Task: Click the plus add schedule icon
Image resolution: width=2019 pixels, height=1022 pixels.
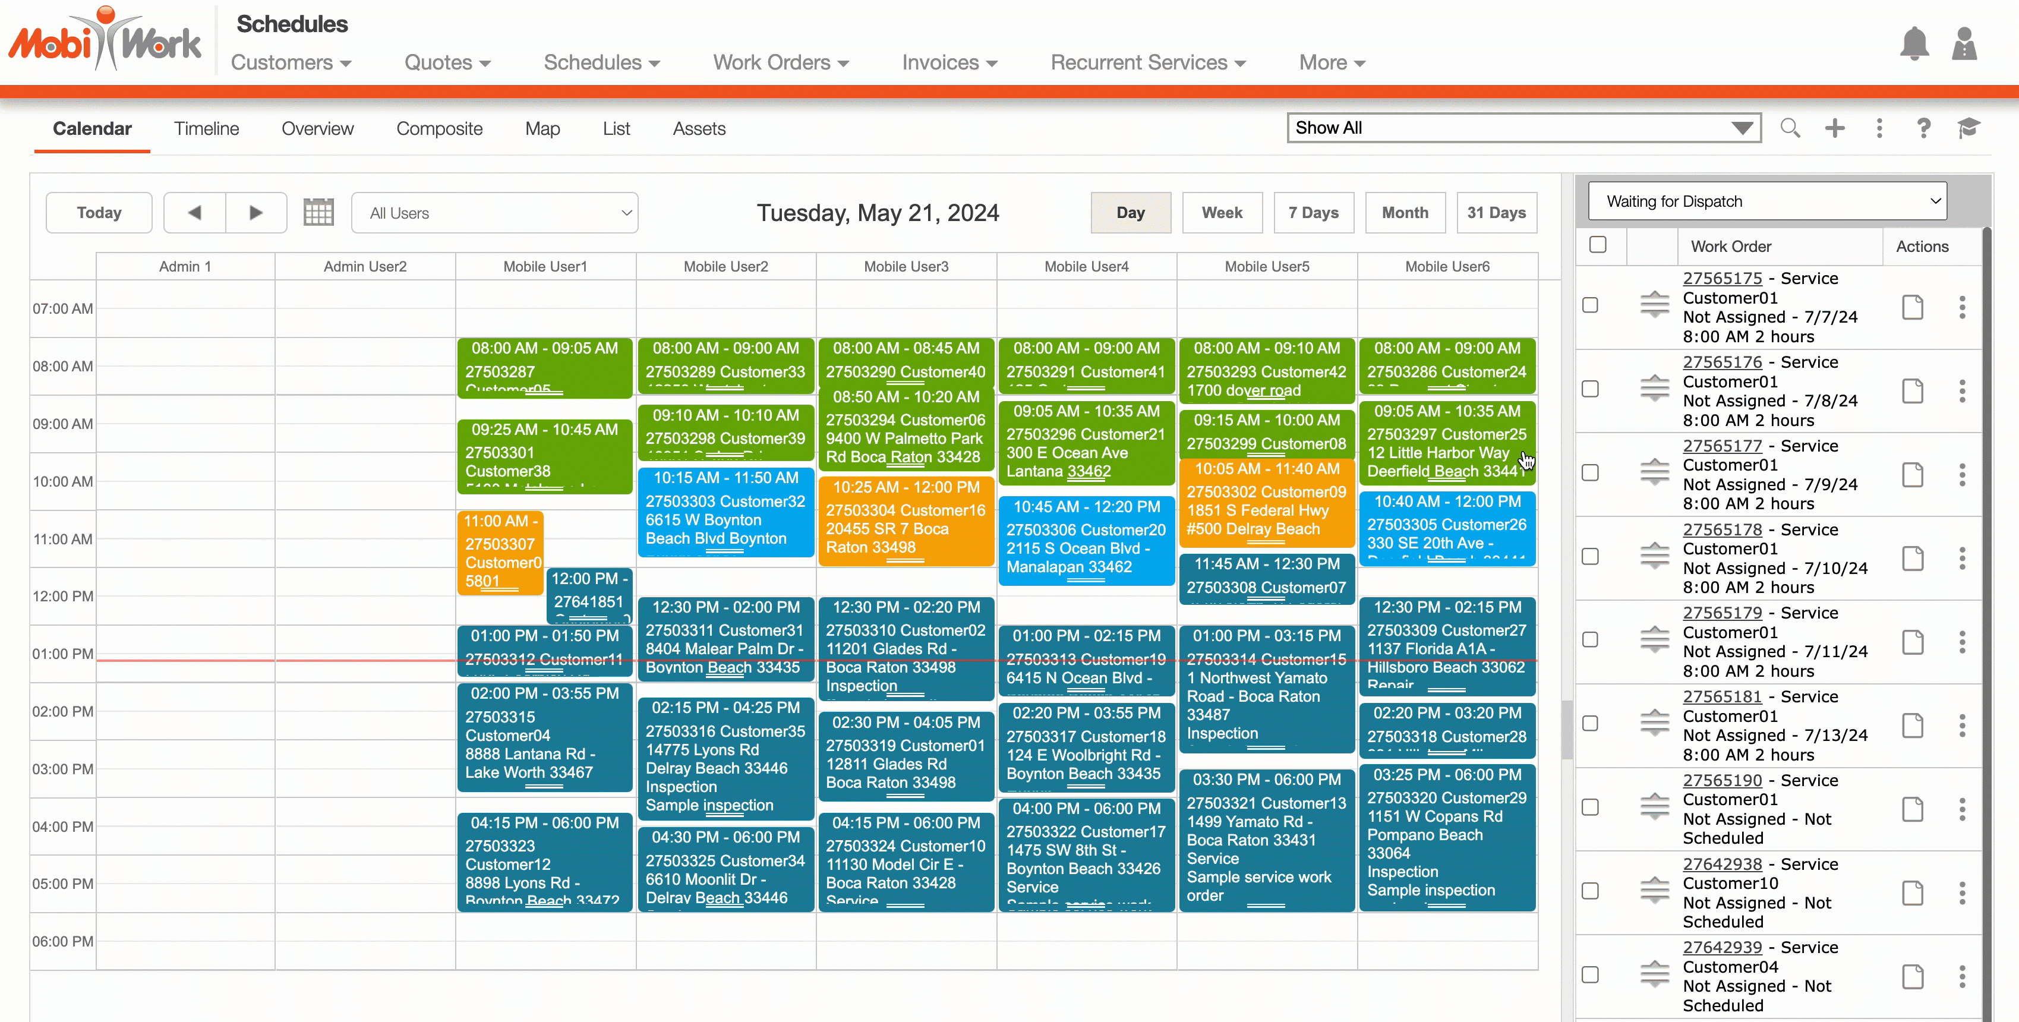Action: coord(1834,128)
